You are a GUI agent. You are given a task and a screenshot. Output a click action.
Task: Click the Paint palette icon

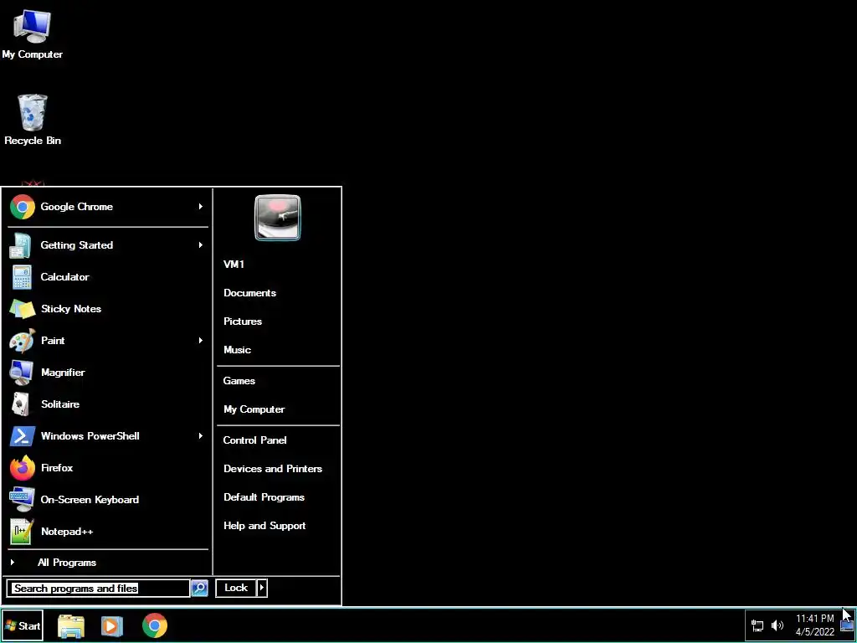tap(23, 341)
